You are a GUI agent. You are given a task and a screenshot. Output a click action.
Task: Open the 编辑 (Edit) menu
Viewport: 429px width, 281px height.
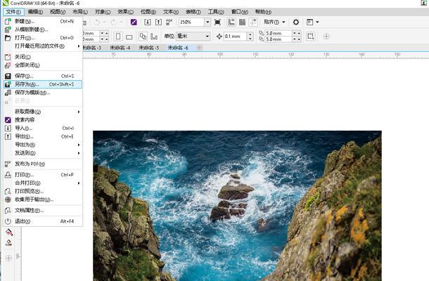36,12
